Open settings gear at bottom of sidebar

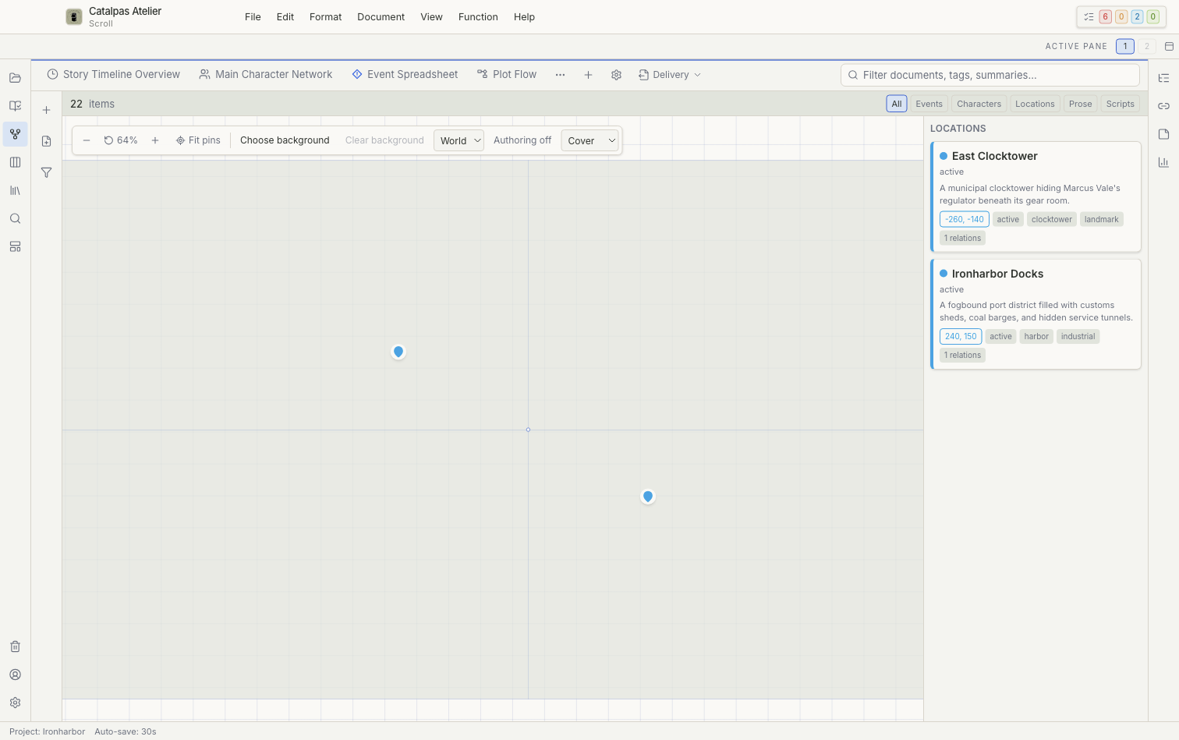coord(15,703)
